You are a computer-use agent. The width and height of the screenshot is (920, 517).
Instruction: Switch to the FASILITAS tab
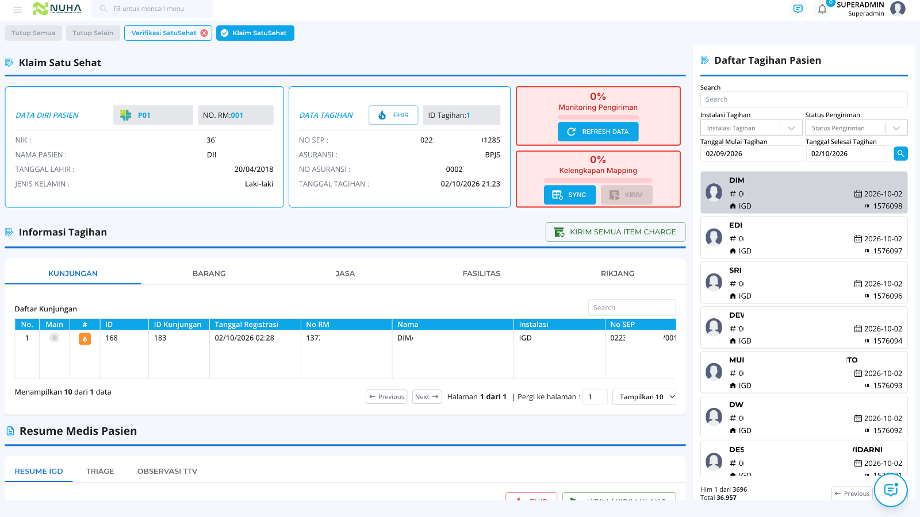pos(481,273)
